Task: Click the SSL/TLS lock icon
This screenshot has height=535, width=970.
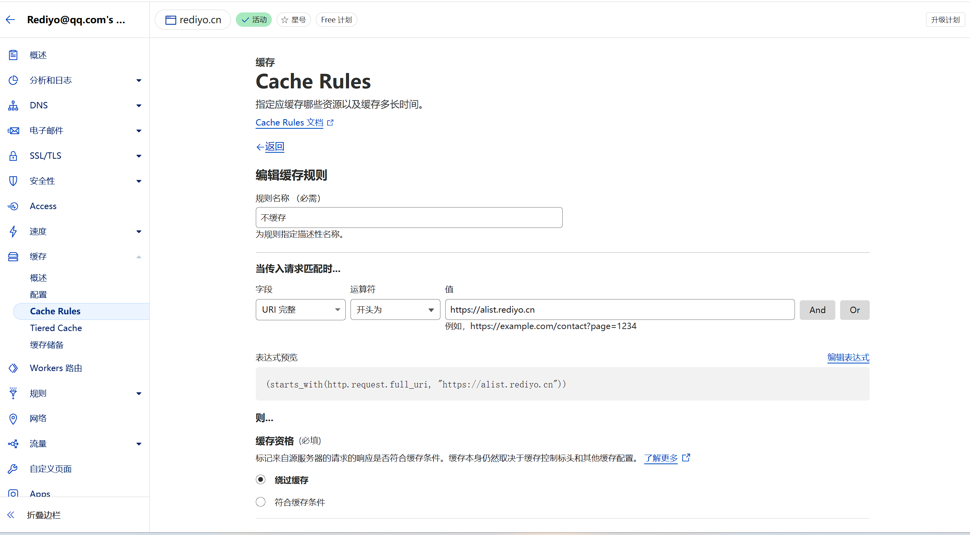Action: (13, 156)
